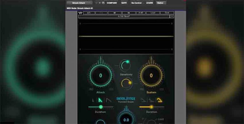Screen dimensions: 244x124
Task: Toggle the COMPARE button
Action: [112, 3]
